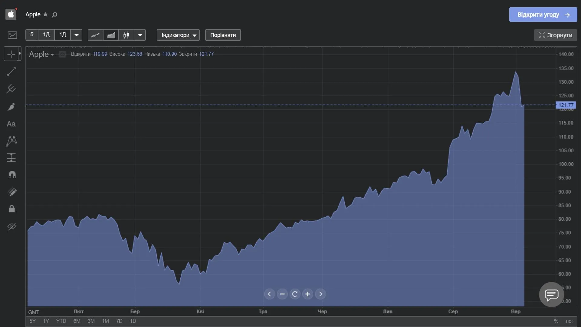Select the 1D time range
Image resolution: width=581 pixels, height=327 pixels.
(133, 321)
